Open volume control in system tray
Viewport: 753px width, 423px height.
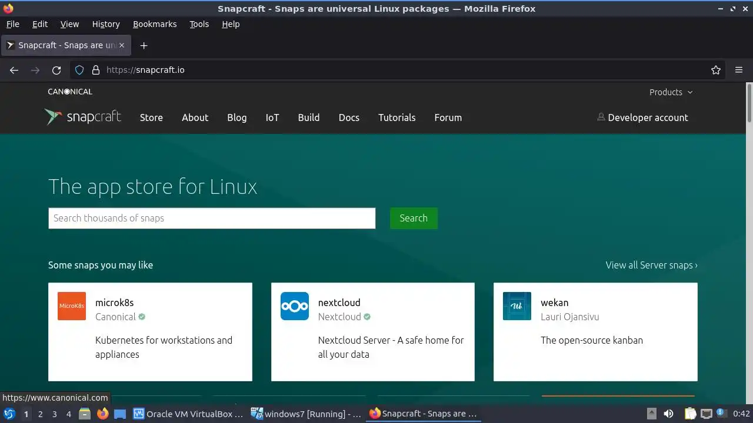pyautogui.click(x=668, y=414)
